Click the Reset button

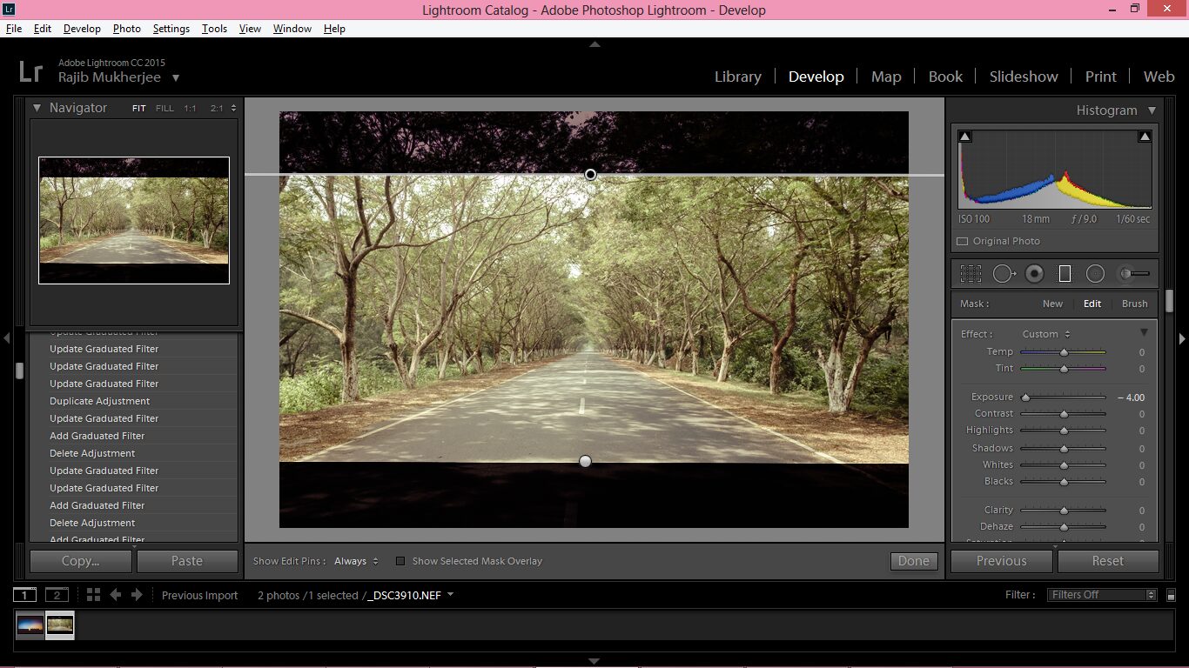1108,561
